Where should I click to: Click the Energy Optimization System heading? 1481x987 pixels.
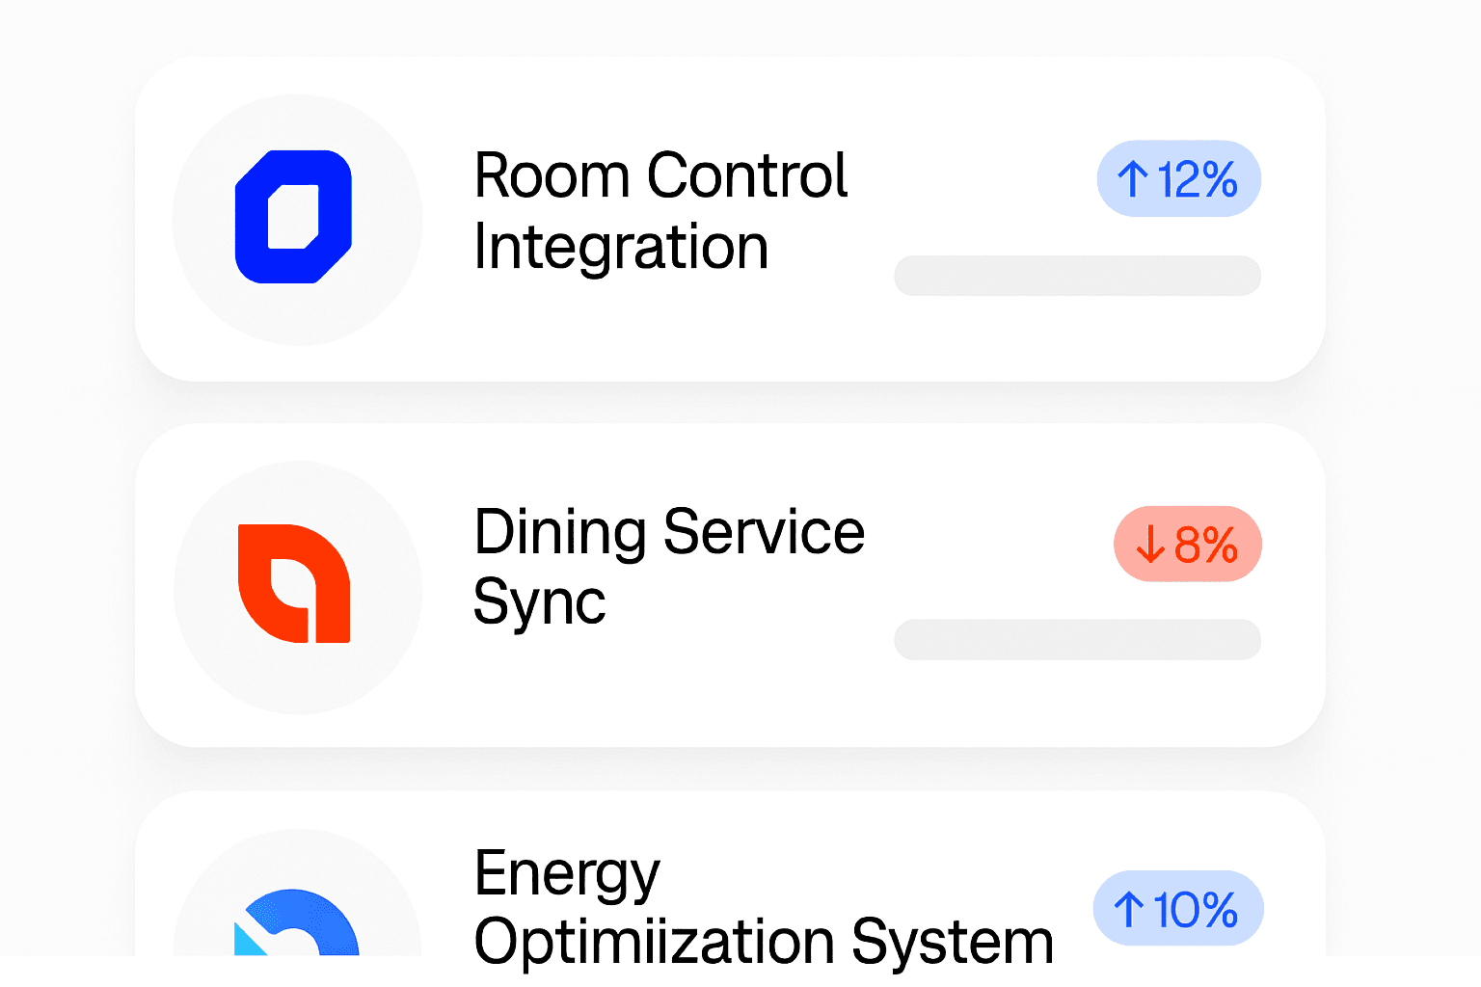coord(762,906)
